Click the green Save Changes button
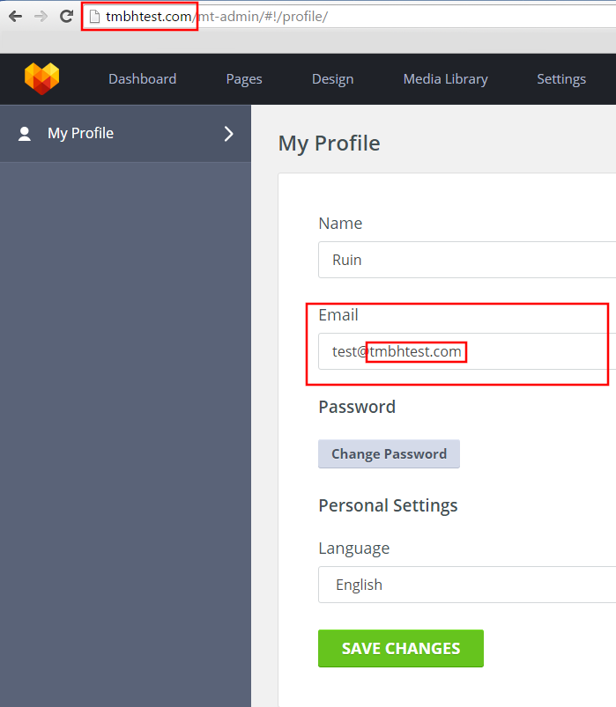This screenshot has width=616, height=707. (x=401, y=648)
